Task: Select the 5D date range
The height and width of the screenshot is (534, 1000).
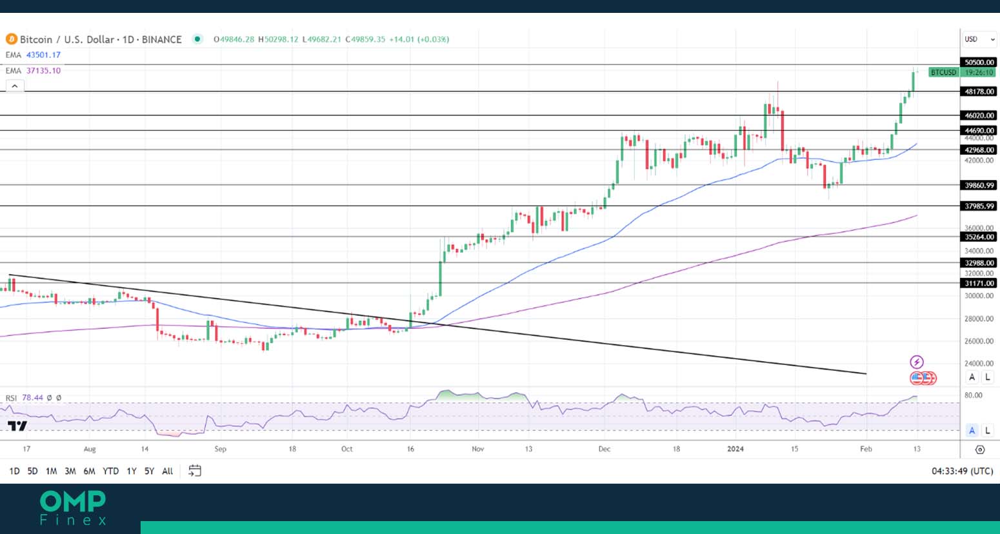Action: (32, 471)
